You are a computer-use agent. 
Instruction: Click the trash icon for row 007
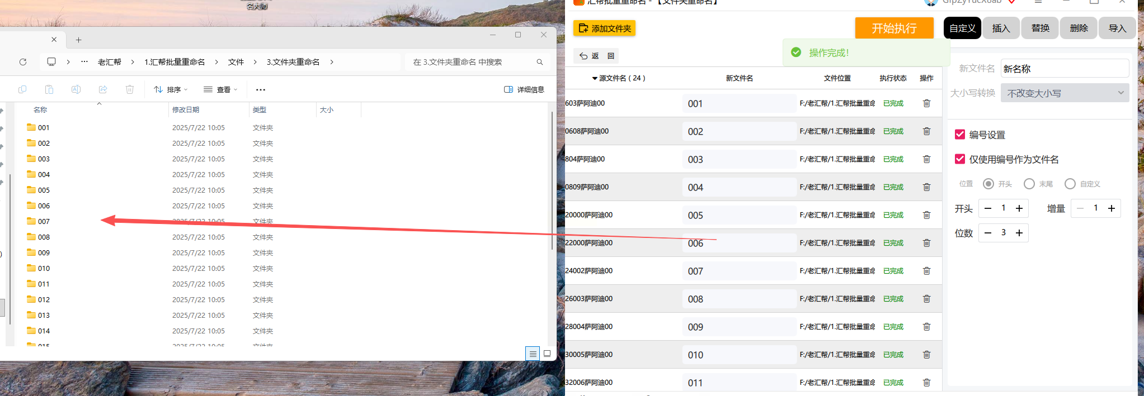pos(926,271)
